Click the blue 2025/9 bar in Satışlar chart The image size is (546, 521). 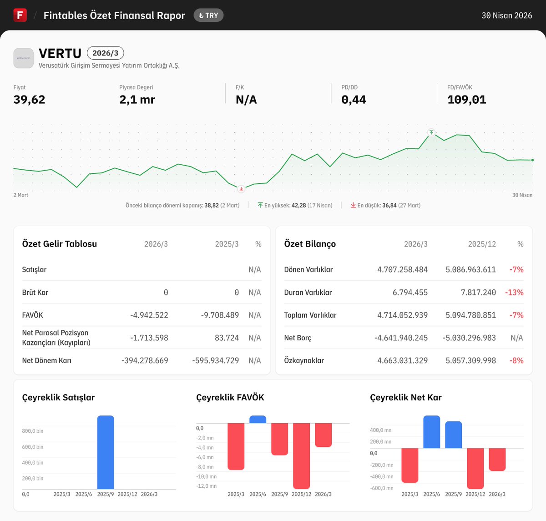click(106, 452)
